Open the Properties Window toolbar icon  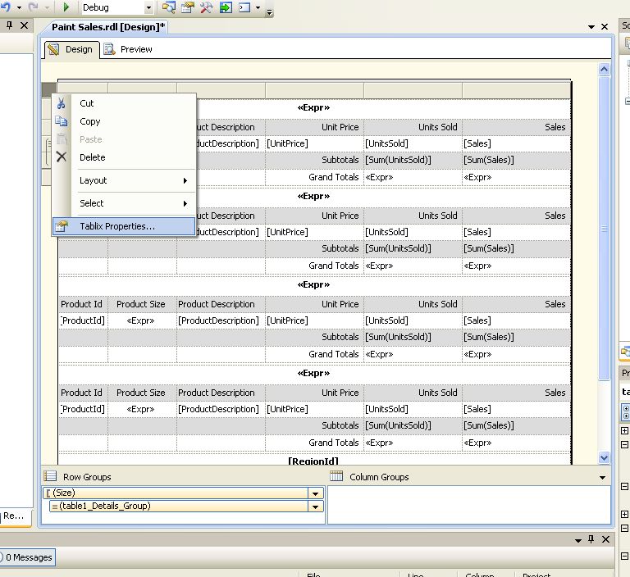click(187, 7)
